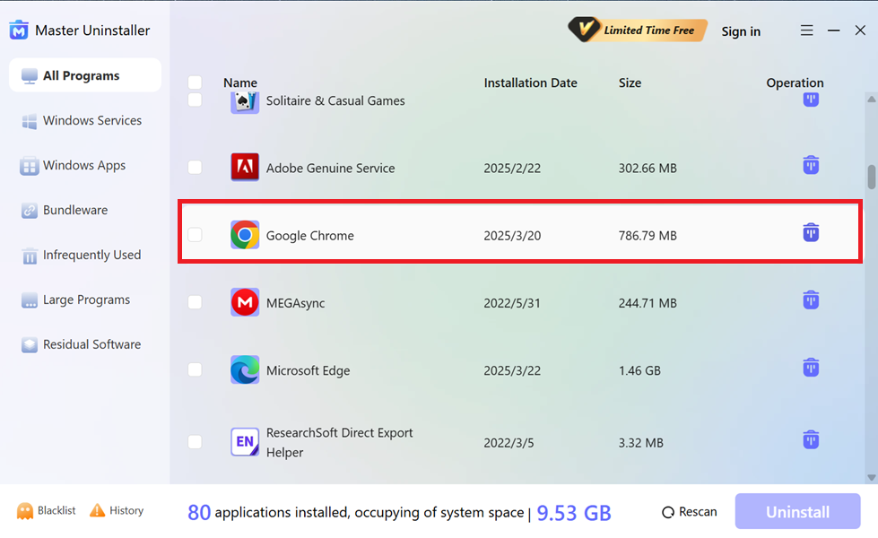The width and height of the screenshot is (878, 538).
Task: Sort by the Name column header
Action: click(x=240, y=82)
